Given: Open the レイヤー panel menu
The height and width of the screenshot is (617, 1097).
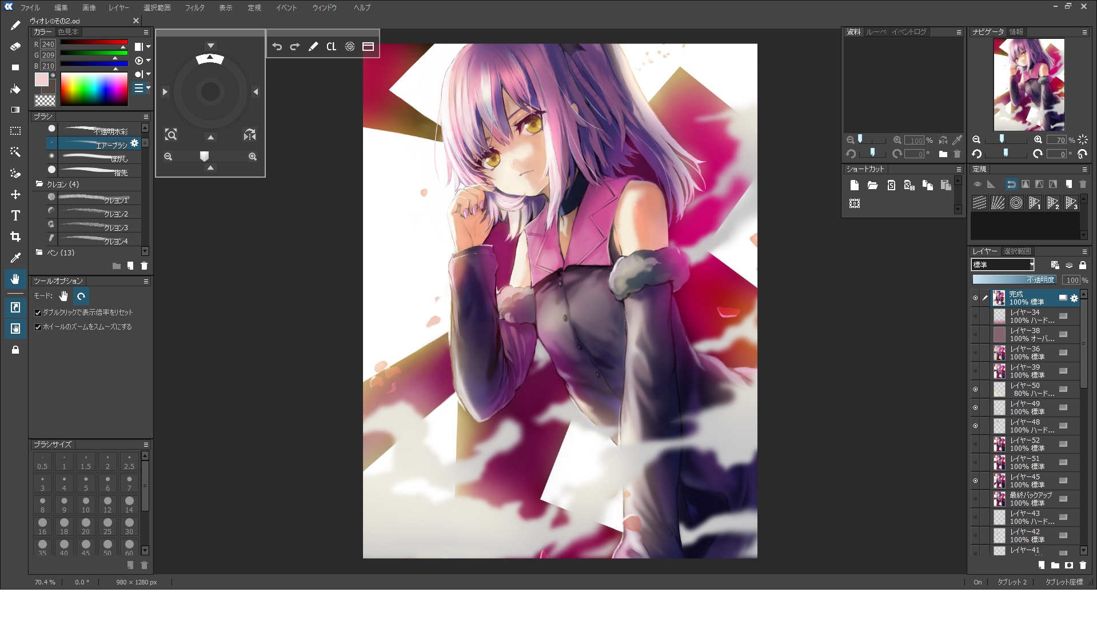Looking at the screenshot, I should pos(1084,251).
